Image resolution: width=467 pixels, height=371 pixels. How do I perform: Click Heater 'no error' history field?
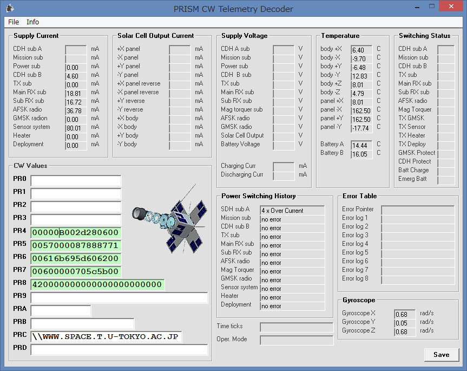click(292, 297)
